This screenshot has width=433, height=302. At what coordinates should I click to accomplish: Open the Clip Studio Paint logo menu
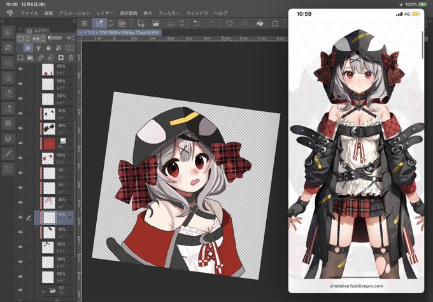coord(10,13)
